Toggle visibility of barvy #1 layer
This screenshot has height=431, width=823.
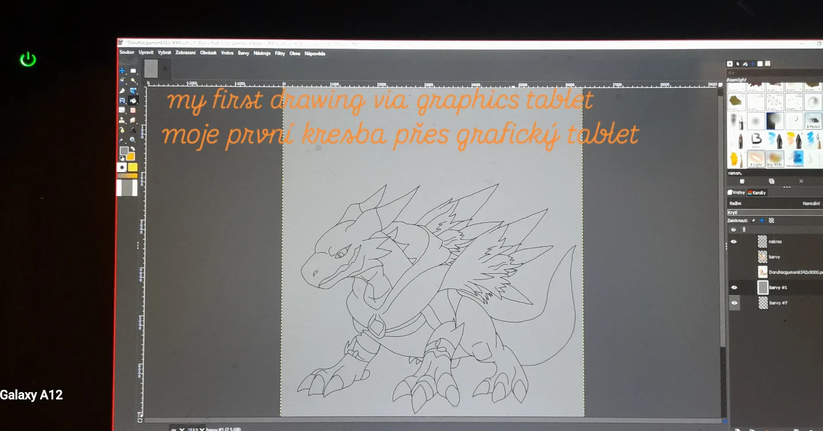pos(734,288)
